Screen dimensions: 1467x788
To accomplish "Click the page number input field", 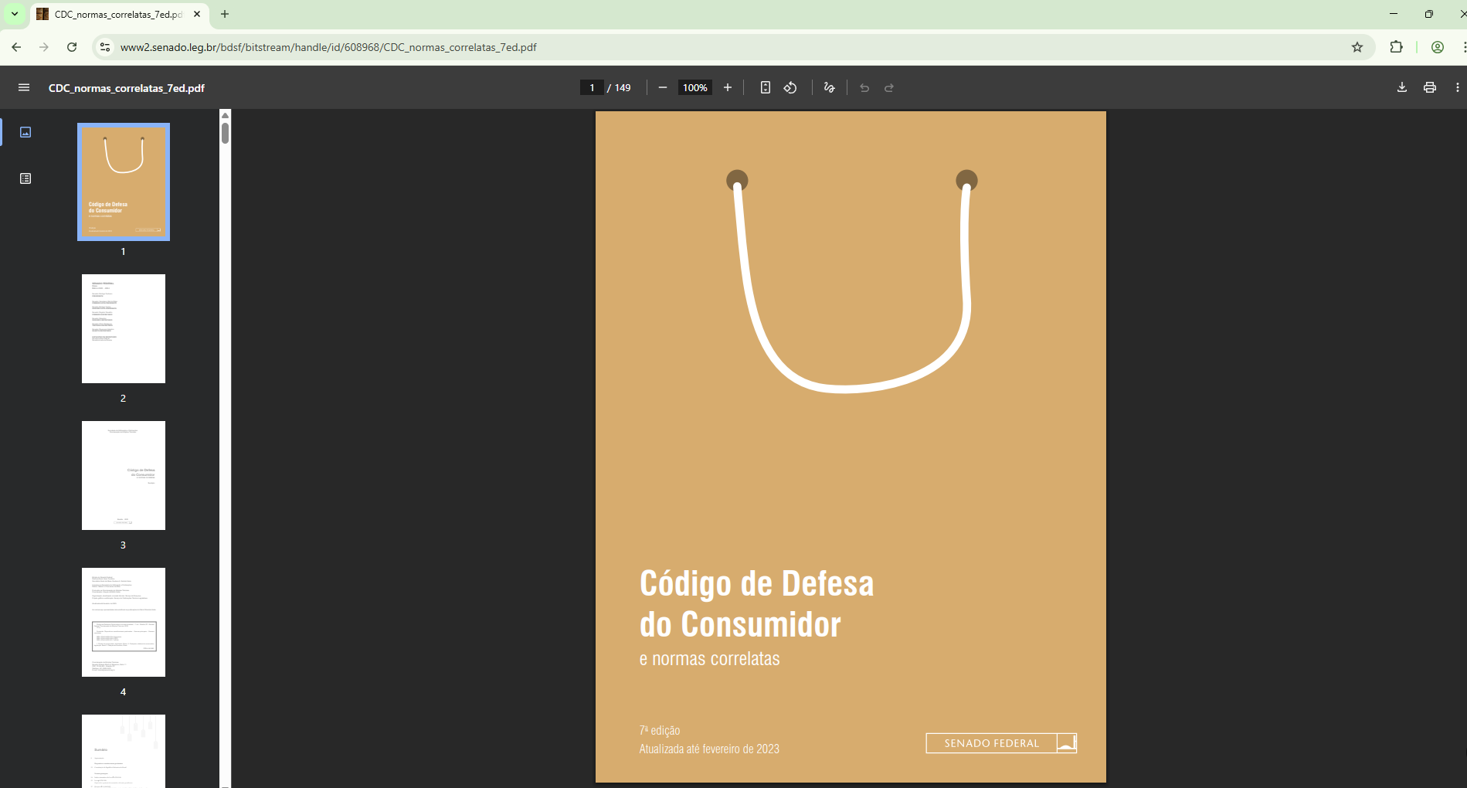I will pyautogui.click(x=592, y=88).
